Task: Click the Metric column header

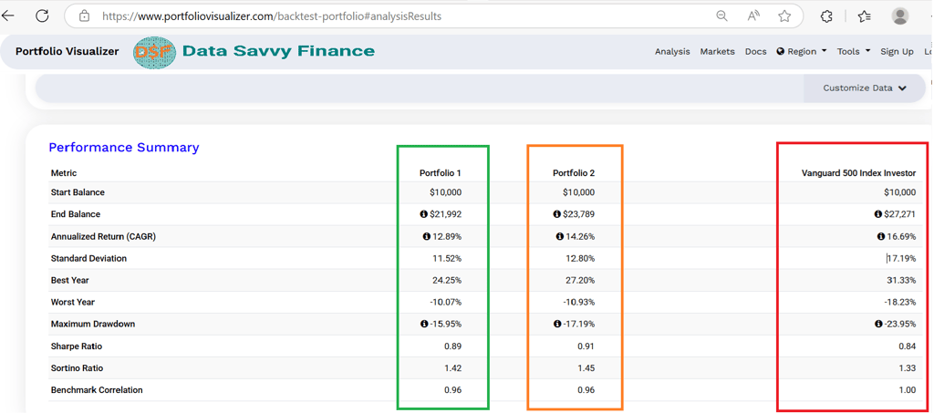Action: pos(64,173)
